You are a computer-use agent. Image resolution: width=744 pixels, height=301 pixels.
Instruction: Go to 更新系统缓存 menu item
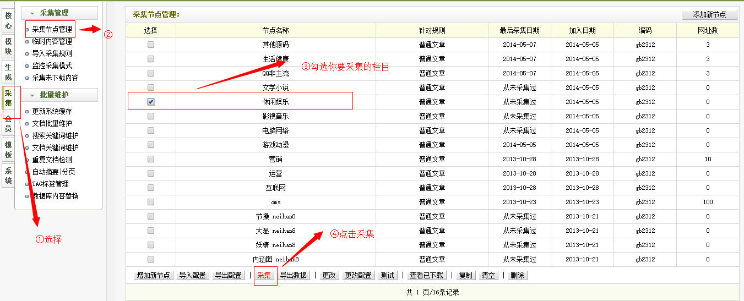tap(52, 111)
